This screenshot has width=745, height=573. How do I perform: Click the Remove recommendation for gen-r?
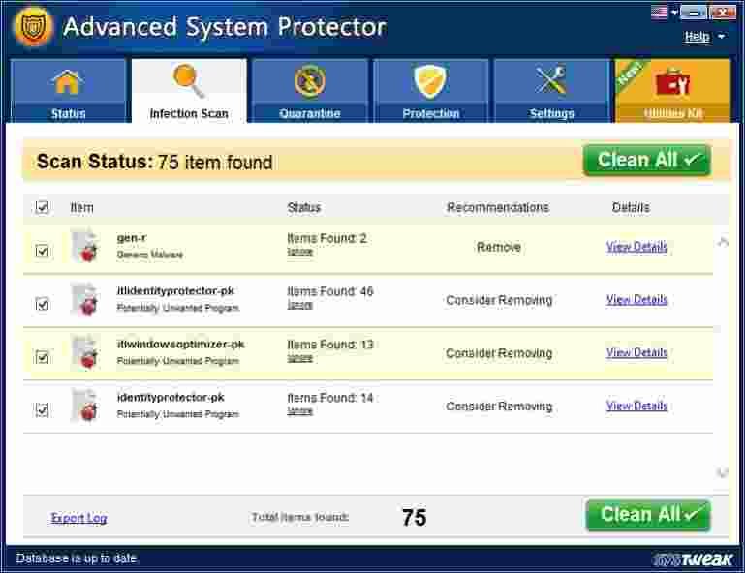pos(499,247)
